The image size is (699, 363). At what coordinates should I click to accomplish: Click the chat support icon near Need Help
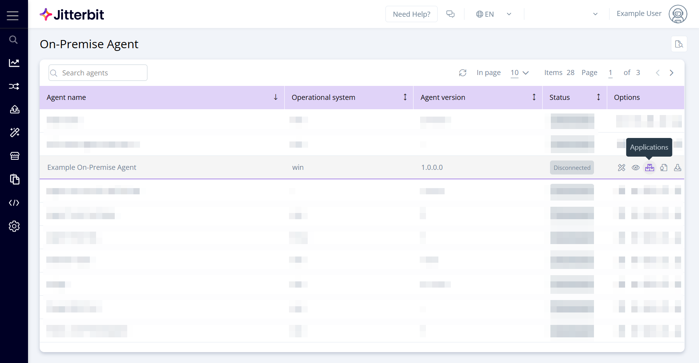tap(450, 14)
